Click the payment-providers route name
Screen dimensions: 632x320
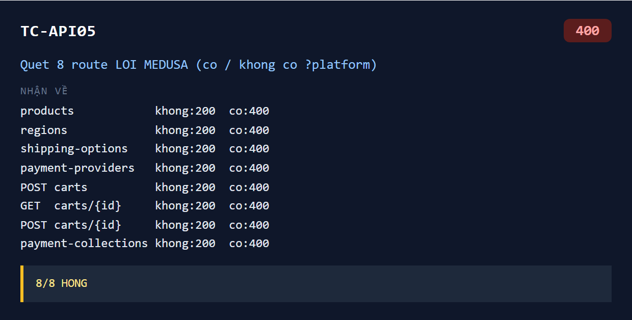tap(77, 168)
